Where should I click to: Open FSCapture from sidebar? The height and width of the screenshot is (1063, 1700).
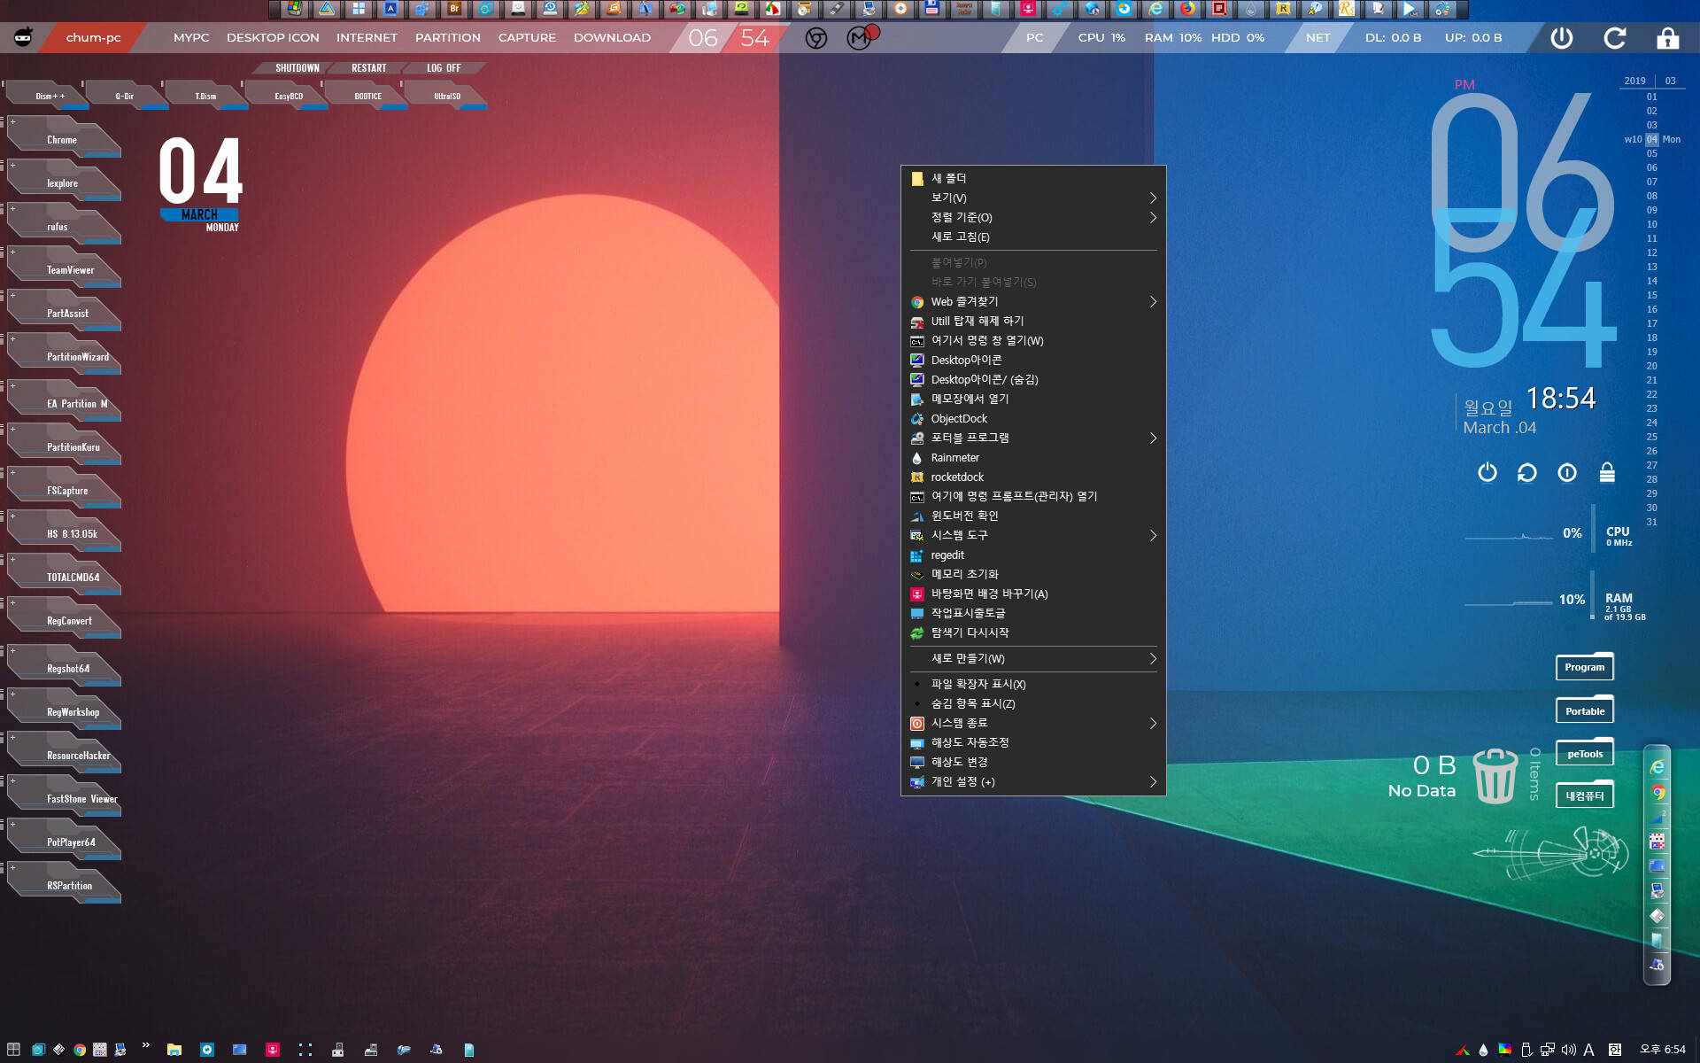pyautogui.click(x=66, y=490)
